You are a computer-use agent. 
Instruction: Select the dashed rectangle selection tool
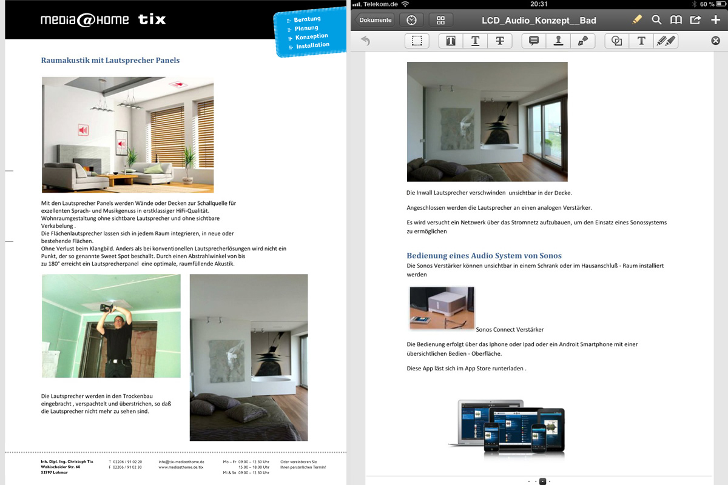pyautogui.click(x=417, y=41)
